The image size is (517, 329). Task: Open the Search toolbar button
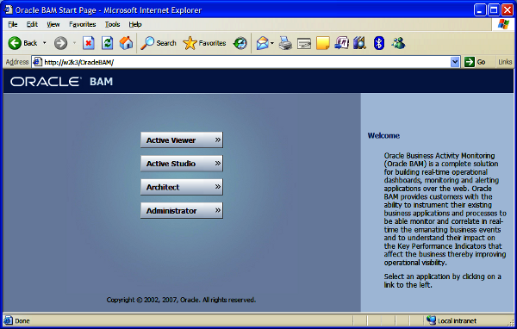click(159, 43)
